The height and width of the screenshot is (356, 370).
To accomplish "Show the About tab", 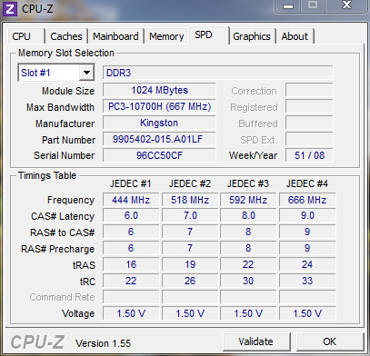I will (x=295, y=36).
